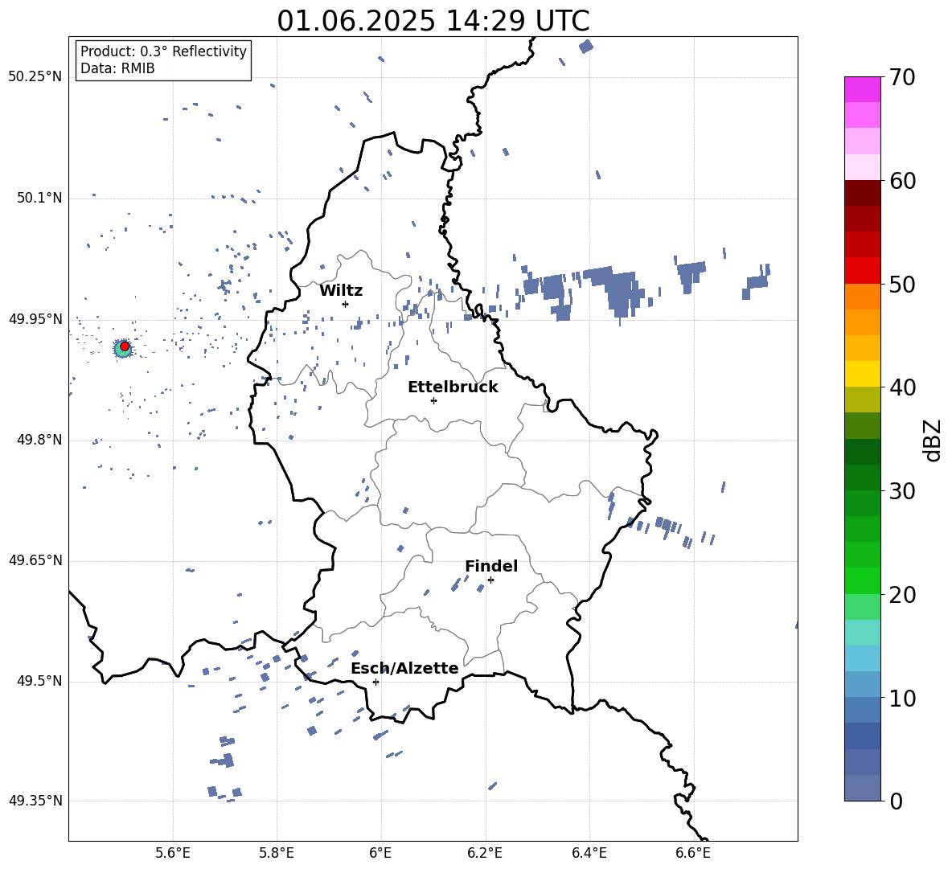Screen dimensions: 952x869
Task: Click the 5.6°E longitude label
Action: tap(173, 853)
